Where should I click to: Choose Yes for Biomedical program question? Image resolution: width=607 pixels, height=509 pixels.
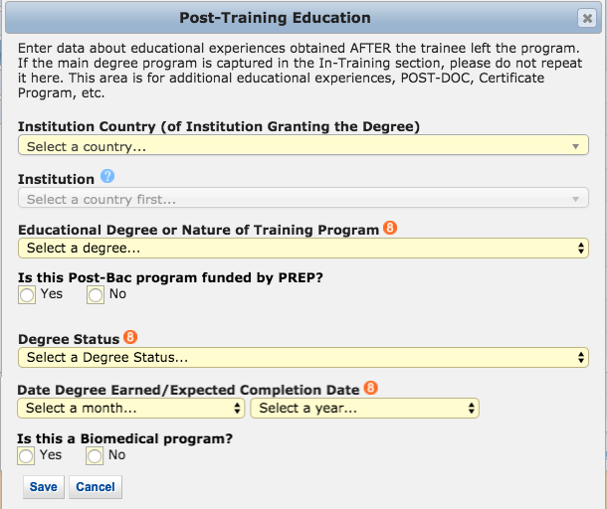[27, 455]
